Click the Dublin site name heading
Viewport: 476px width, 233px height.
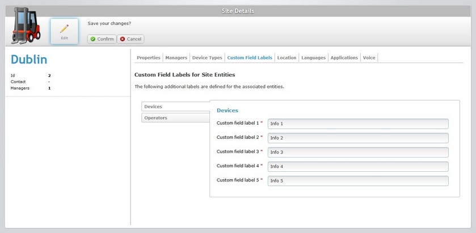pyautogui.click(x=29, y=60)
